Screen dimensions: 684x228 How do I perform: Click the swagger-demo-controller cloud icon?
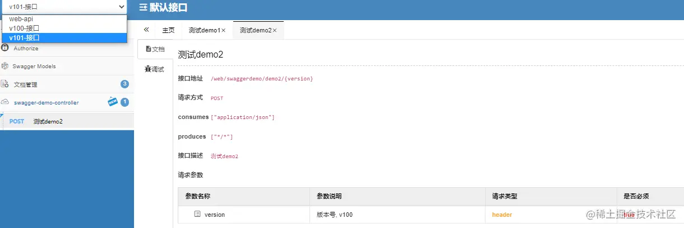coord(6,102)
